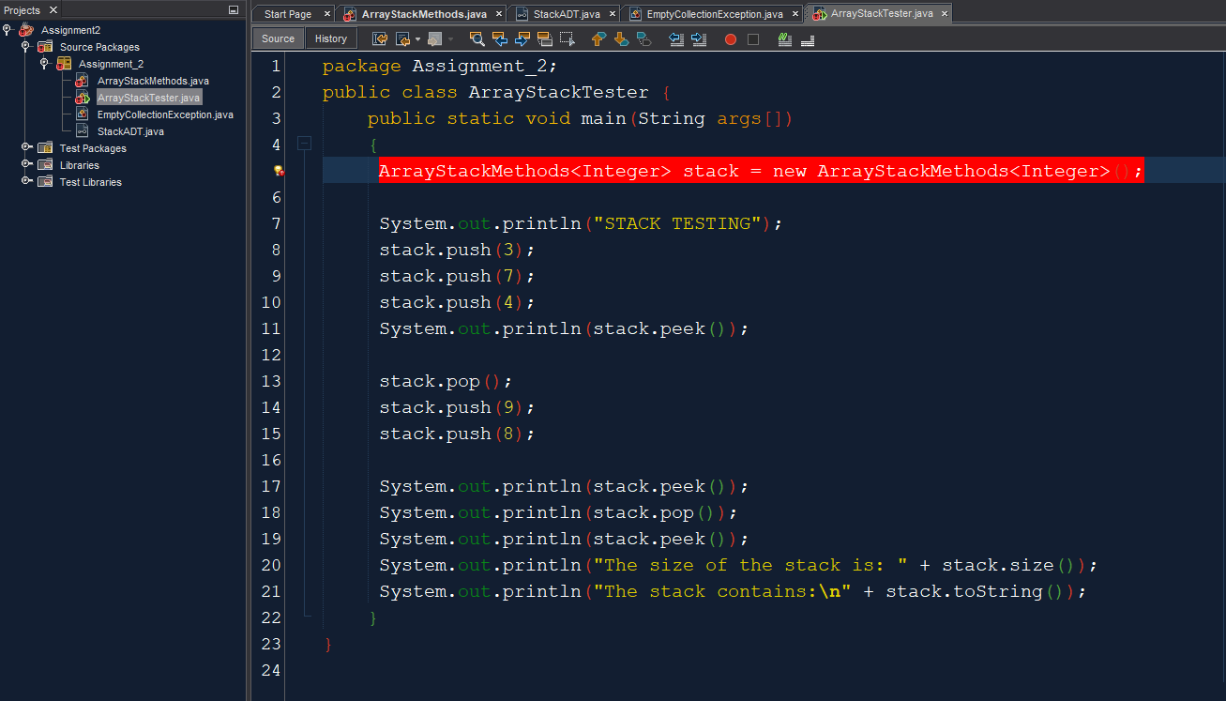1226x701 pixels.
Task: Click the Find Next Occurrence icon
Action: tap(522, 38)
